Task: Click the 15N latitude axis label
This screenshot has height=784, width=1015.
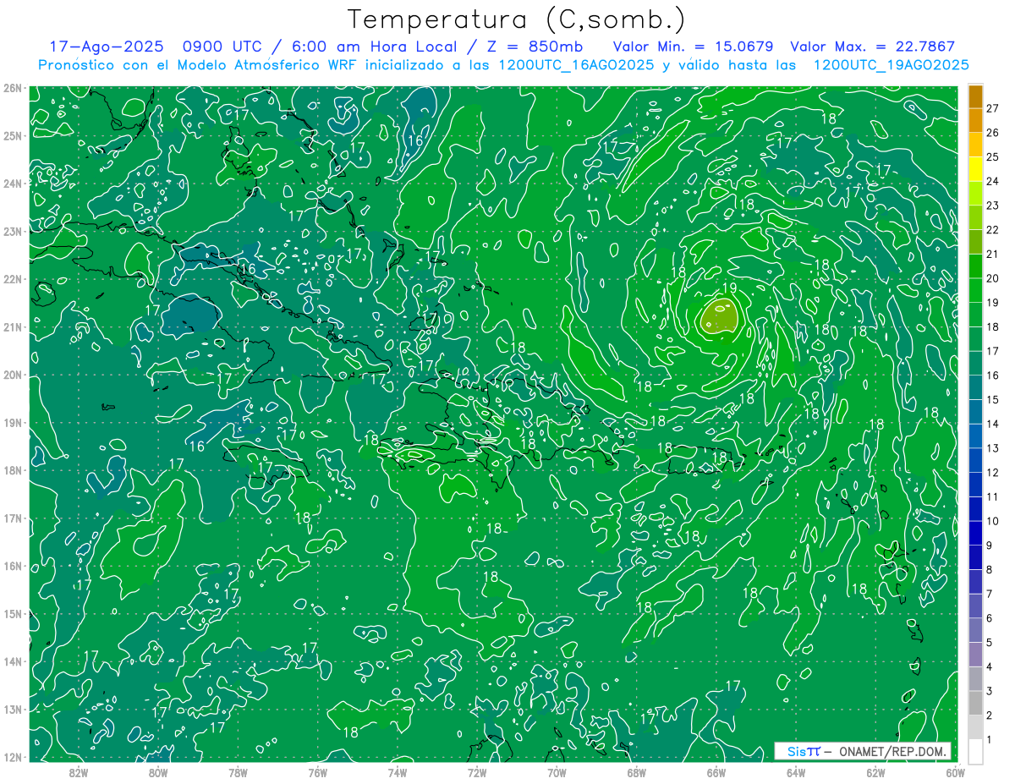Action: (x=12, y=613)
